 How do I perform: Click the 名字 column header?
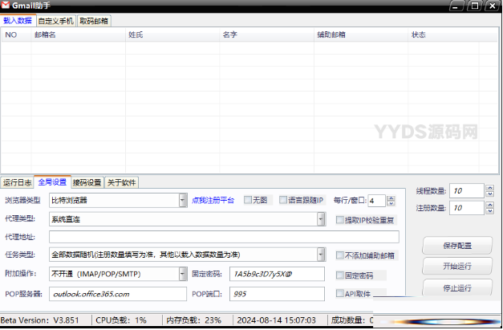pos(267,35)
